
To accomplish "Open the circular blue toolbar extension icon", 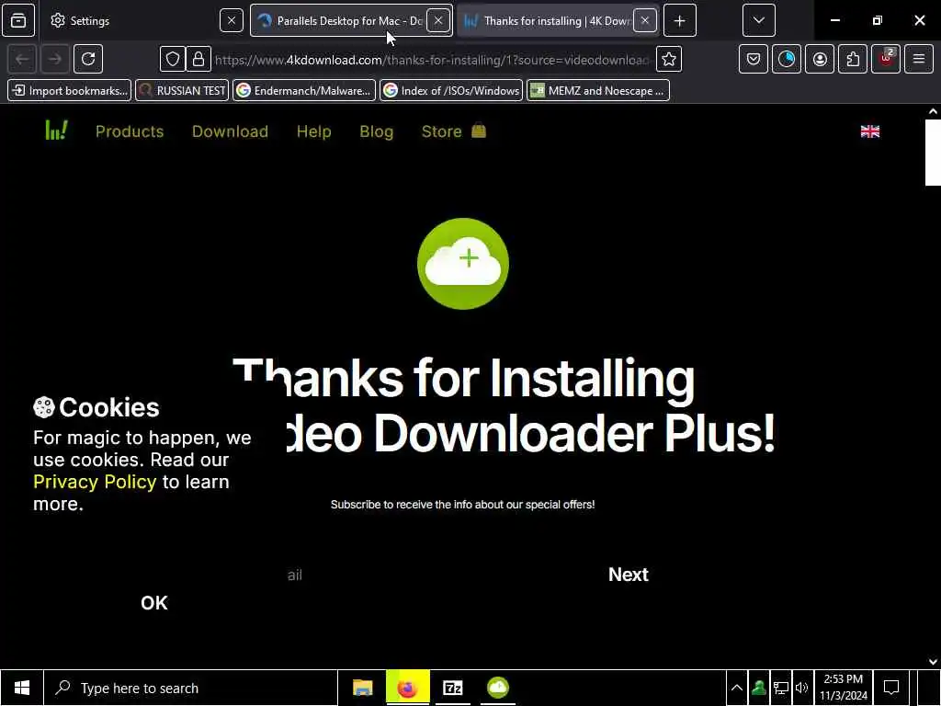I will [x=787, y=60].
